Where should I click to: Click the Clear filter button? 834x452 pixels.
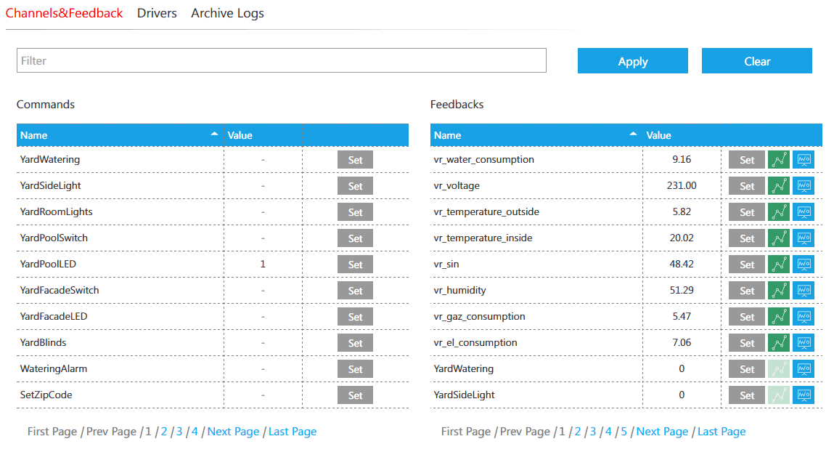tap(757, 61)
